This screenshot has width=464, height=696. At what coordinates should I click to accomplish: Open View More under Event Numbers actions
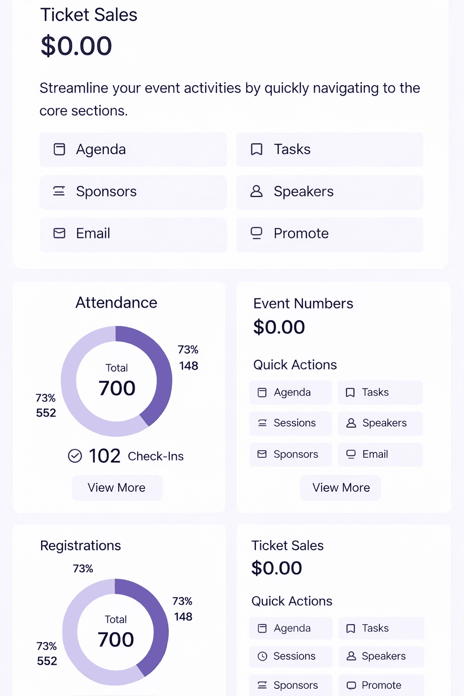pyautogui.click(x=341, y=488)
